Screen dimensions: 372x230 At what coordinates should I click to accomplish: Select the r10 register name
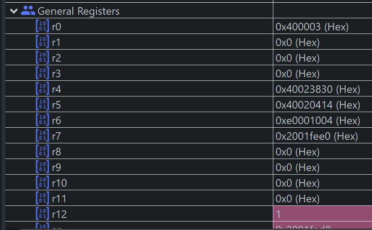[x=59, y=183]
